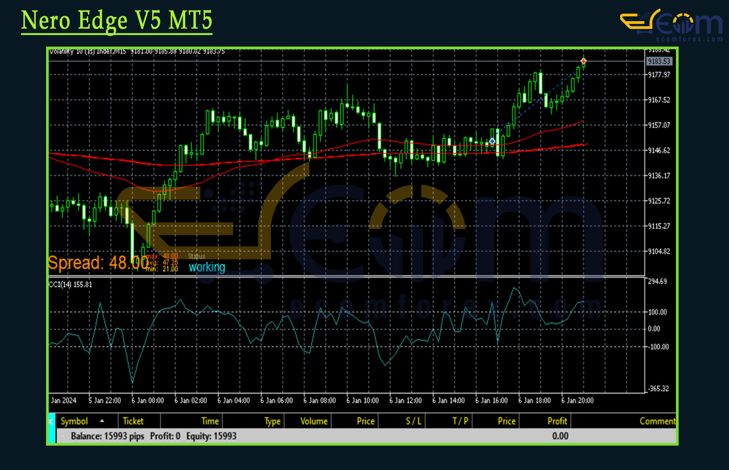Click the dashed blue trade connection line

(x=536, y=102)
